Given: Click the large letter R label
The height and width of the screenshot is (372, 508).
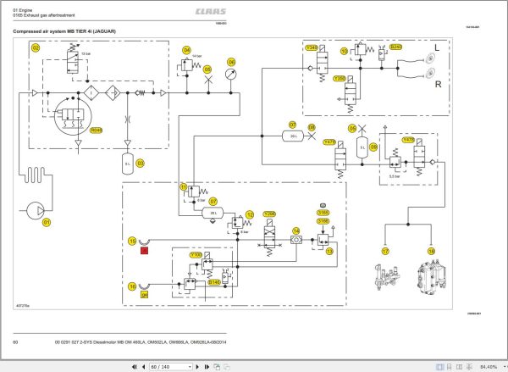Looking at the screenshot, I should coord(438,85).
